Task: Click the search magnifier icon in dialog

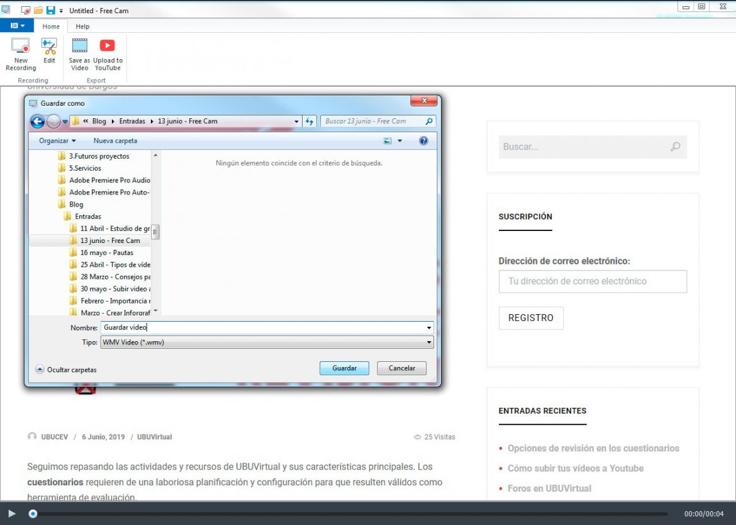Action: tap(429, 121)
